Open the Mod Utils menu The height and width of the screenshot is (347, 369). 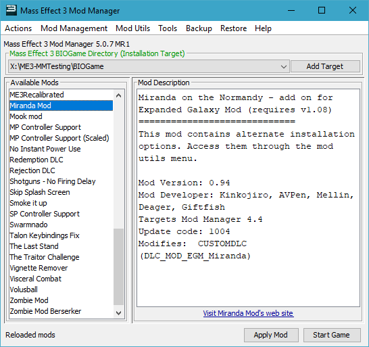click(132, 28)
